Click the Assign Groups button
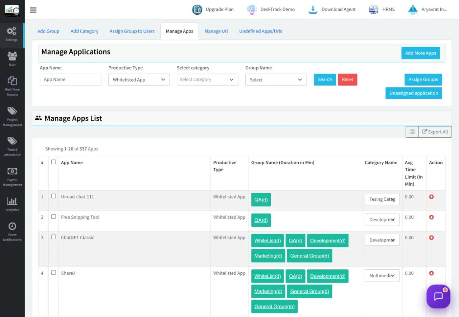 423,79
